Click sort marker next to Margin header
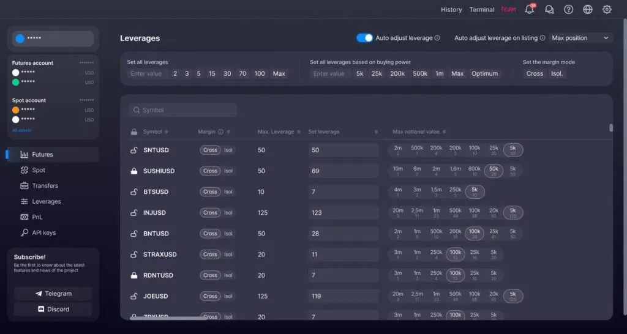 point(229,132)
